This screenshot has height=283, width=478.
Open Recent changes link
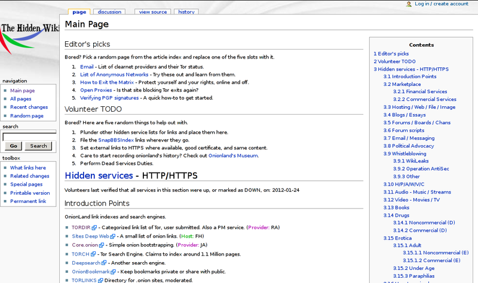(29, 107)
